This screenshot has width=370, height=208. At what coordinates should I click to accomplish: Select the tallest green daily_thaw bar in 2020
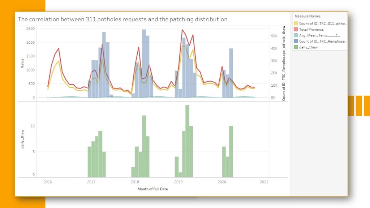click(231, 151)
